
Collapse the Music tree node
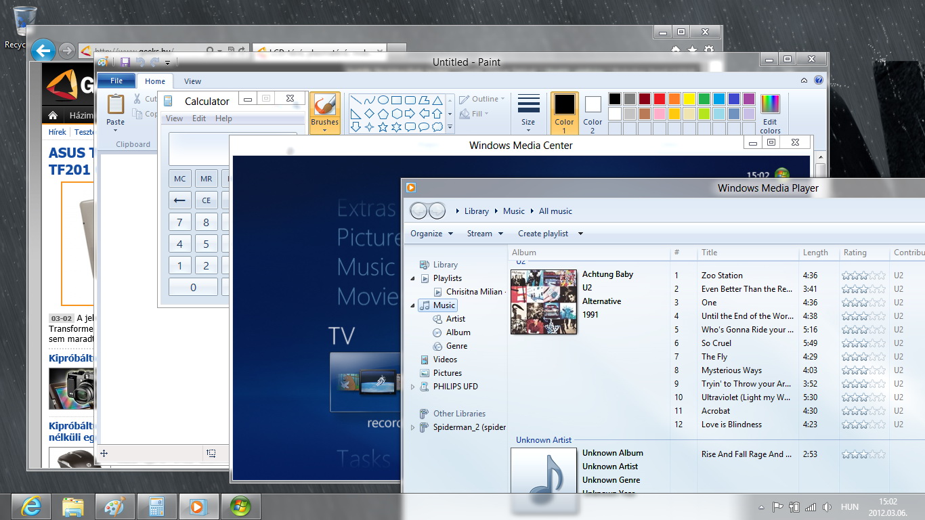click(413, 305)
